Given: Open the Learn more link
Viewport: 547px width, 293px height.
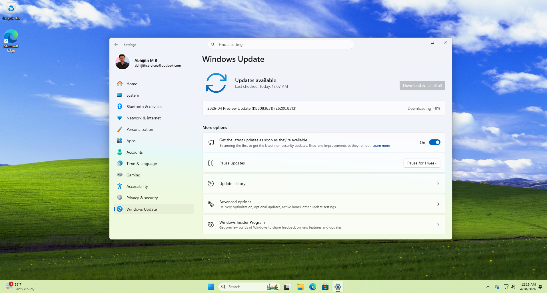Looking at the screenshot, I should (381, 145).
